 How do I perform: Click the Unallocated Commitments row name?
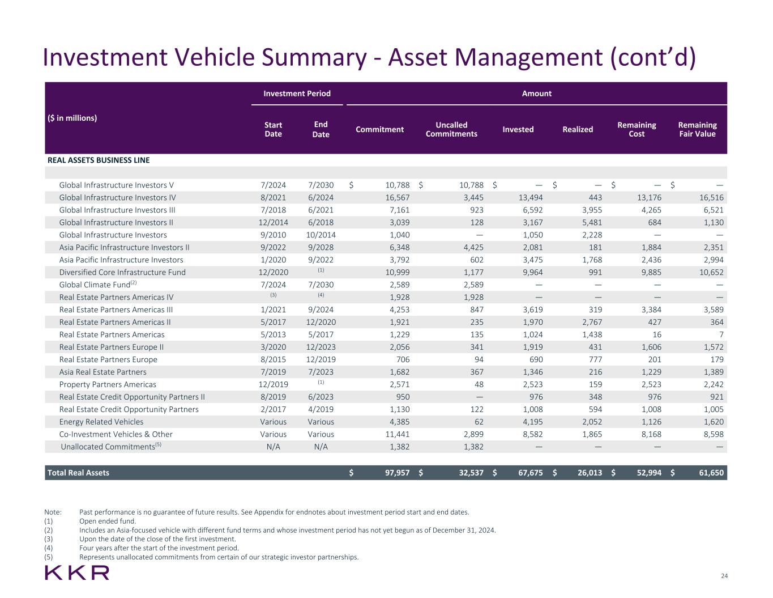[x=111, y=447]
